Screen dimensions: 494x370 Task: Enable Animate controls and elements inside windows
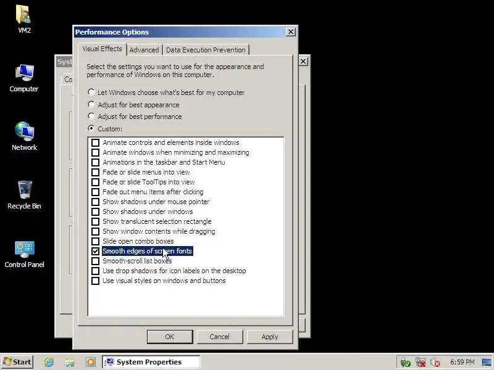pos(96,142)
